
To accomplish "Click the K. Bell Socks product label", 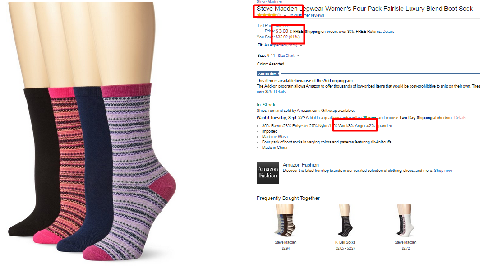I will (345, 242).
